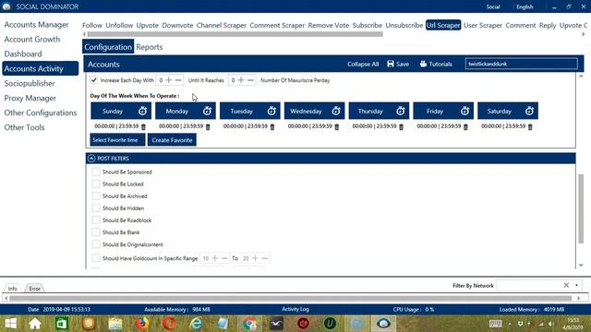The height and width of the screenshot is (332, 591).
Task: Enable Should Be Originalcontent filter
Action: (x=96, y=244)
